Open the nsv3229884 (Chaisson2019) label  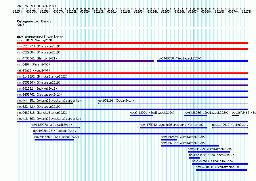39,52
